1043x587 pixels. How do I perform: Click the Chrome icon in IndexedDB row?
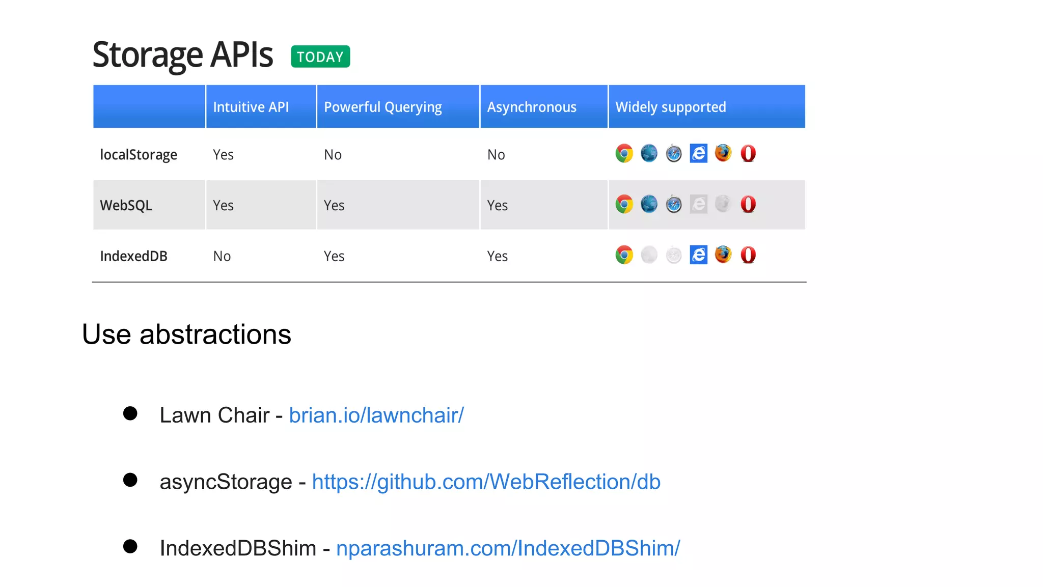[x=624, y=255]
